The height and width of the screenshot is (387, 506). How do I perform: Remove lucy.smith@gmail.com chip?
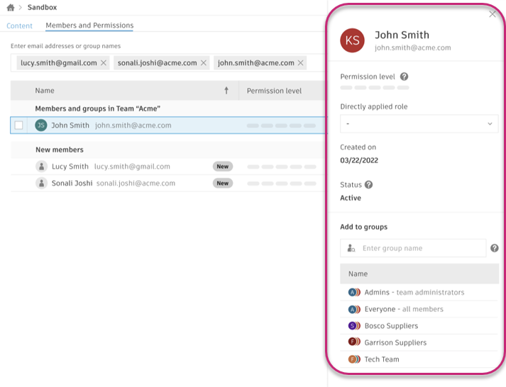(x=104, y=63)
